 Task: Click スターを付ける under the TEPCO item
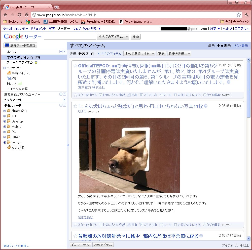point(85,95)
